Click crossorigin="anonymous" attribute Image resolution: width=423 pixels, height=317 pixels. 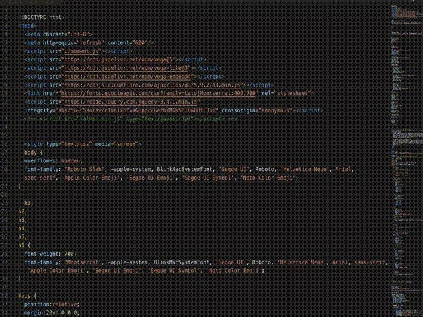point(257,110)
